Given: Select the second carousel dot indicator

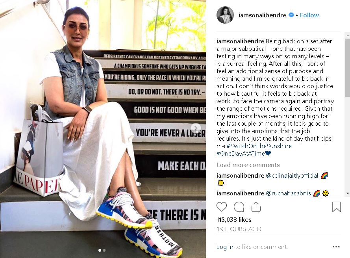Looking at the screenshot, I should pyautogui.click(x=104, y=251).
